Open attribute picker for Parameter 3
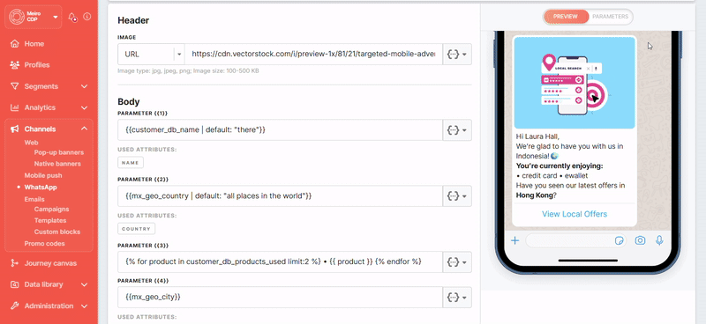The height and width of the screenshot is (324, 706). 457,261
